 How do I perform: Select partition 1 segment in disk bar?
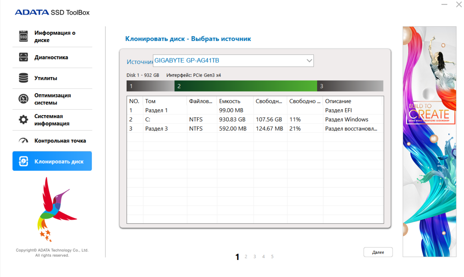pos(150,86)
